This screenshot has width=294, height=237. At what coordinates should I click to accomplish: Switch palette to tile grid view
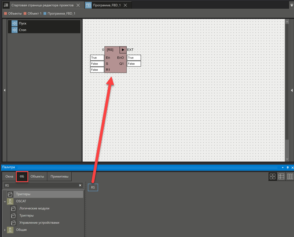tap(273, 177)
